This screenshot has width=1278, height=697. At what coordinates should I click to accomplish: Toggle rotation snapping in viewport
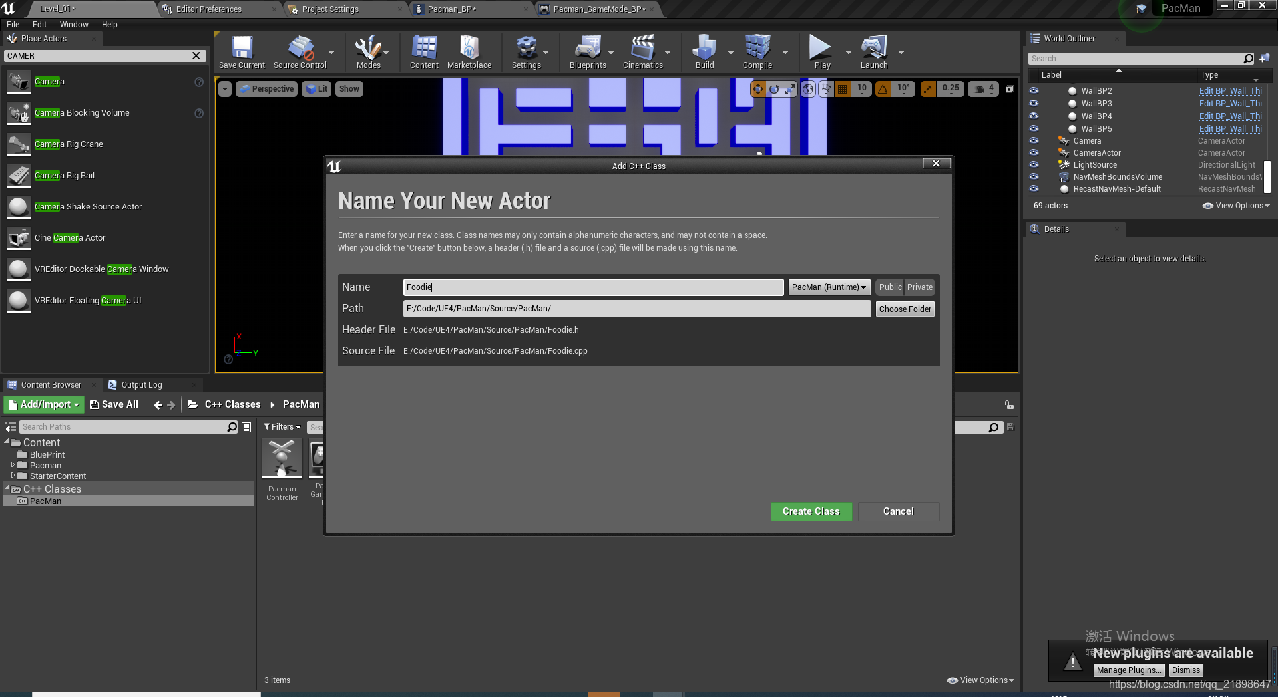pos(883,89)
